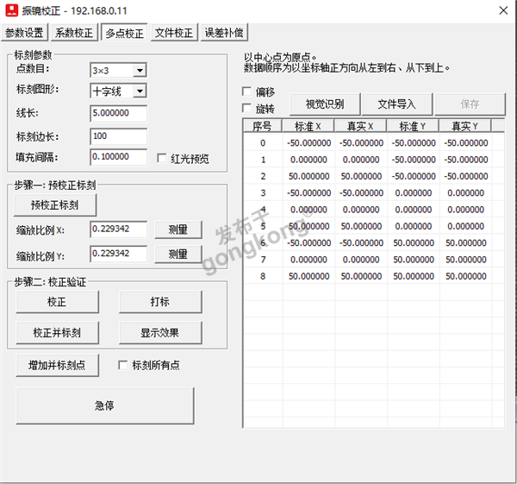Expand the 标刻图形 十字线 dropdown
517x484 pixels.
click(x=140, y=91)
